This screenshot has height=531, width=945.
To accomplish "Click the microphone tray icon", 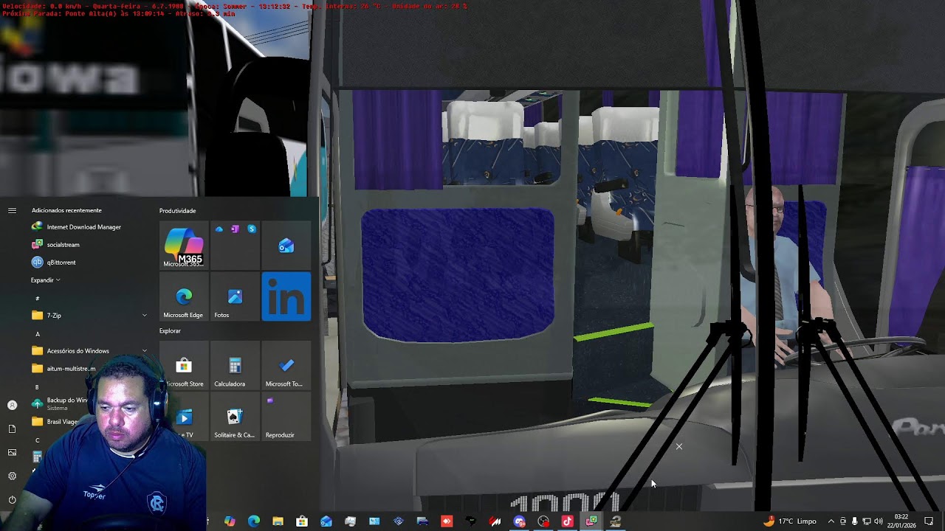I will (855, 521).
